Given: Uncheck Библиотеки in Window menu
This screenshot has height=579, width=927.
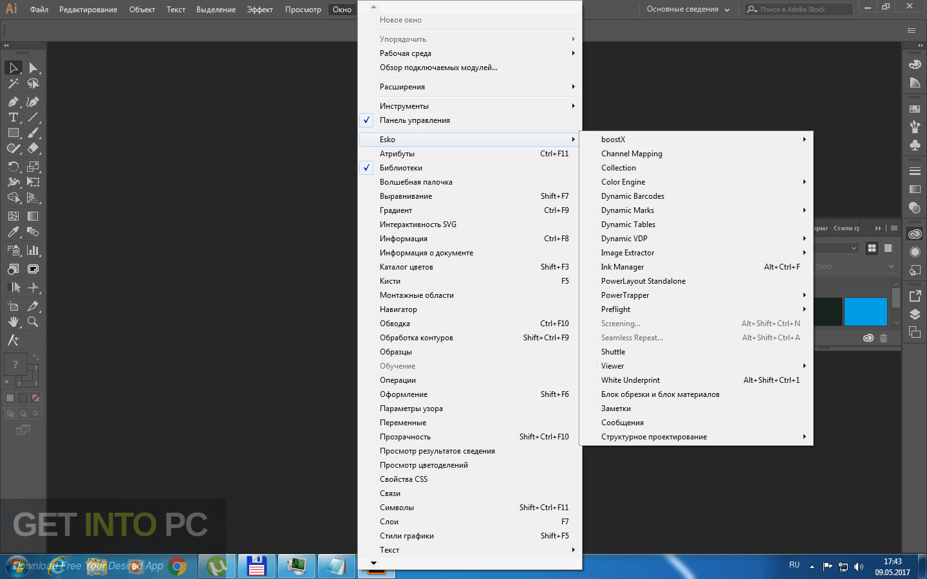Looking at the screenshot, I should pos(401,168).
